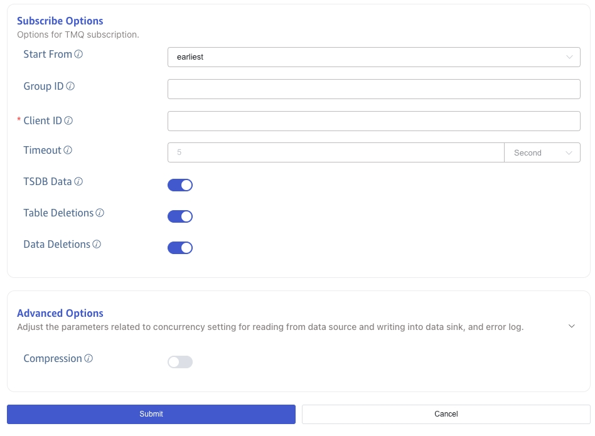
Task: Collapse the Advanced Options section chevron
Action: coord(571,326)
